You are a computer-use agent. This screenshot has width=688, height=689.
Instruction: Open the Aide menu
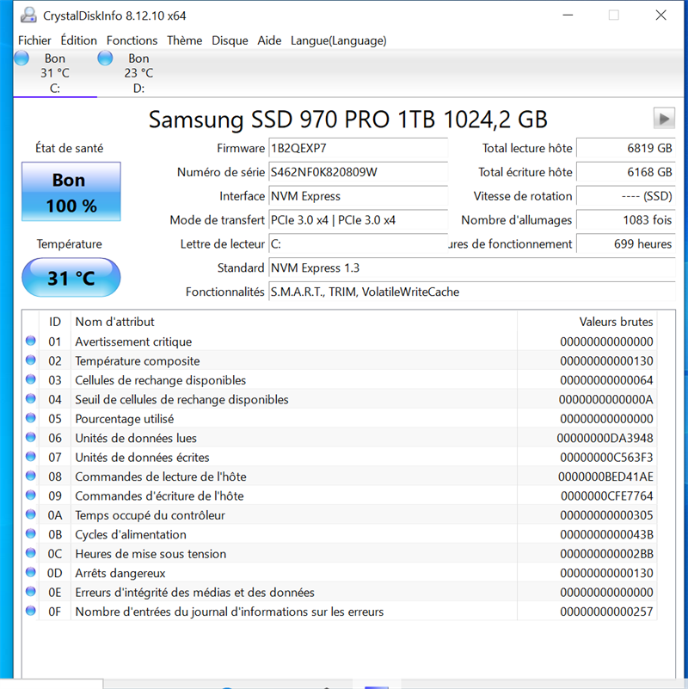tap(269, 40)
